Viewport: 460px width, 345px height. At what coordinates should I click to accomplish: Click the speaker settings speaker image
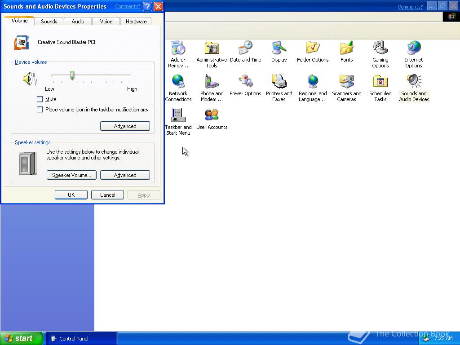[x=28, y=164]
